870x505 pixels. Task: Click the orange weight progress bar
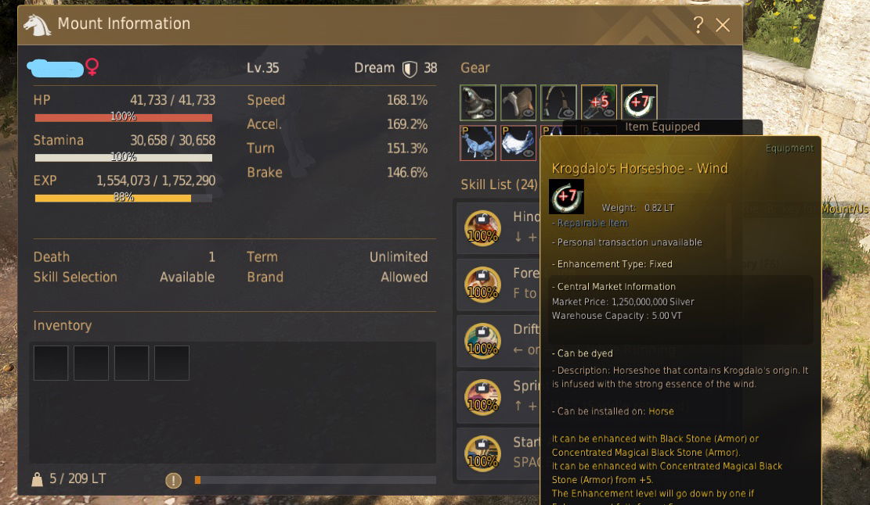pos(315,480)
